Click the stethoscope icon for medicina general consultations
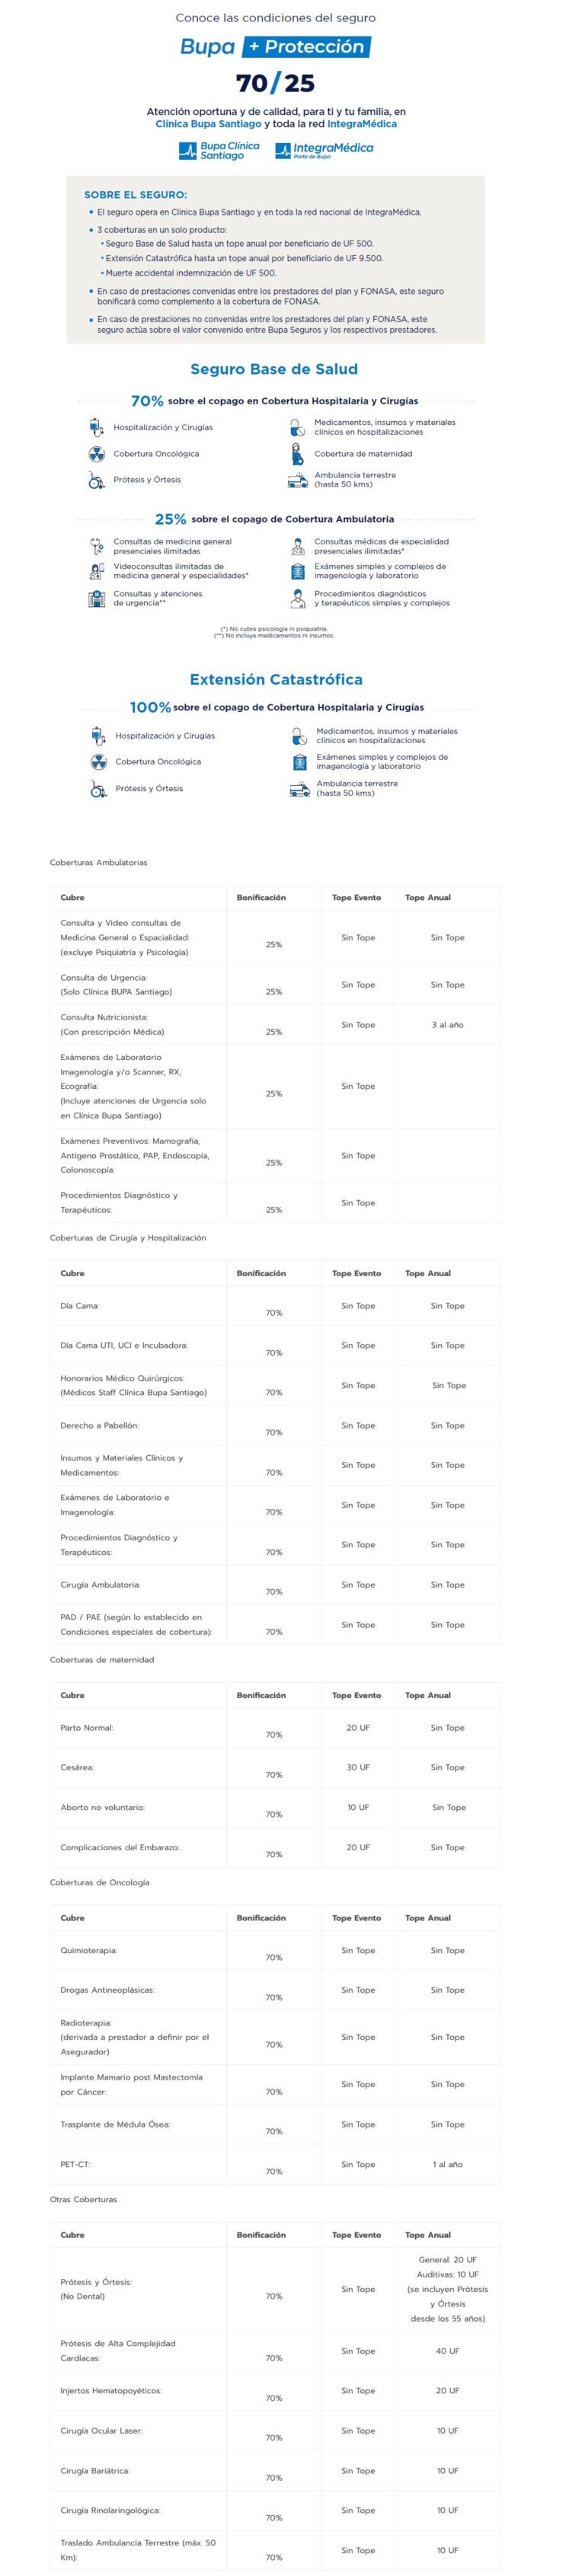The width and height of the screenshot is (585, 2576). pos(96,546)
